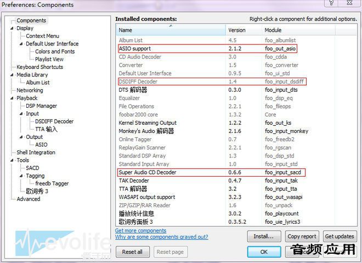
Task: Select the CD Audio Decoder component
Action: click(236, 57)
